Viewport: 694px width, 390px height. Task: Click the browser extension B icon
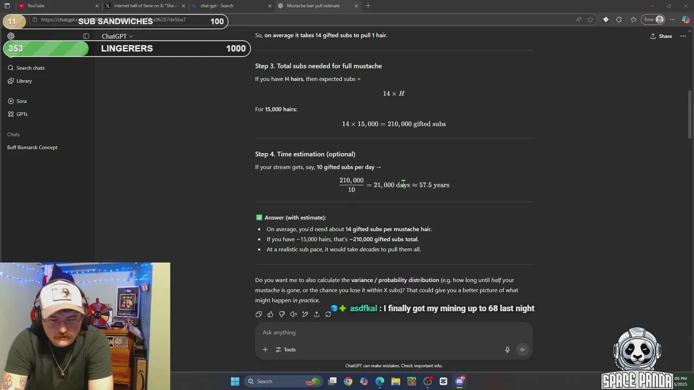tap(606, 19)
